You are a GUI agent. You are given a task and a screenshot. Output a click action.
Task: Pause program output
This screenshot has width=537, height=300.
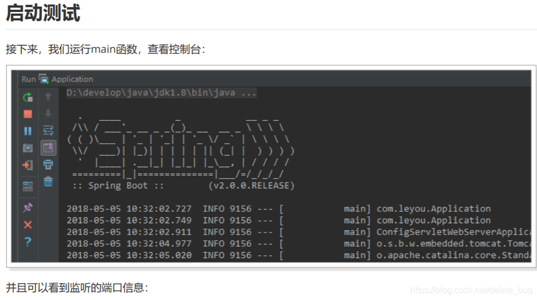click(x=28, y=131)
